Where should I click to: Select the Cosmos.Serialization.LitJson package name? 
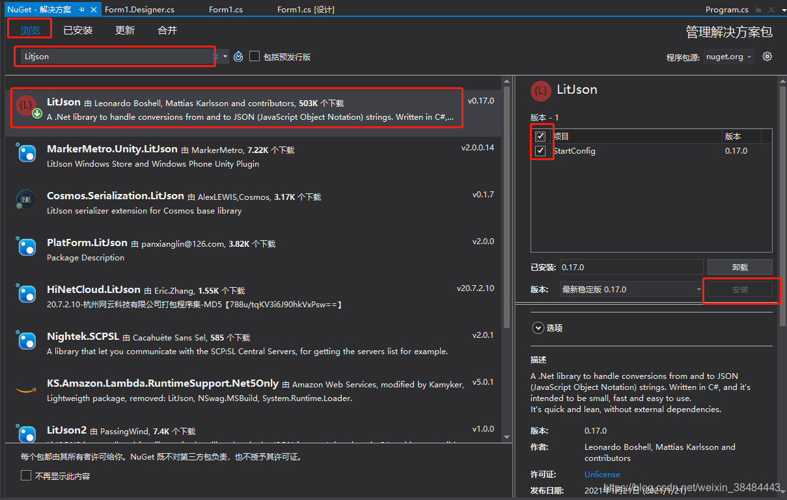[x=115, y=196]
